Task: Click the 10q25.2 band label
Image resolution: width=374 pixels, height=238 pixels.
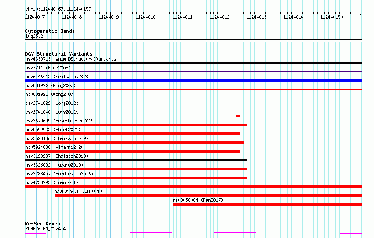Action: [34, 36]
